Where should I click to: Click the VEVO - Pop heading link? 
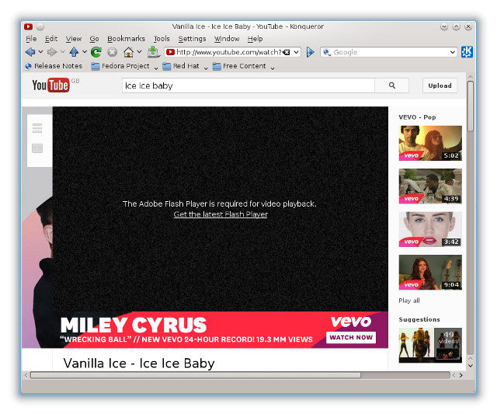[x=417, y=117]
